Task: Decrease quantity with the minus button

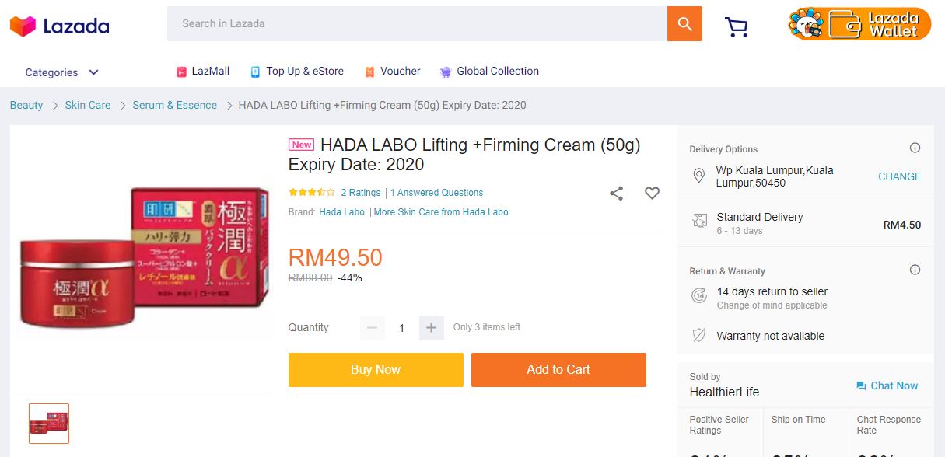Action: pyautogui.click(x=372, y=328)
